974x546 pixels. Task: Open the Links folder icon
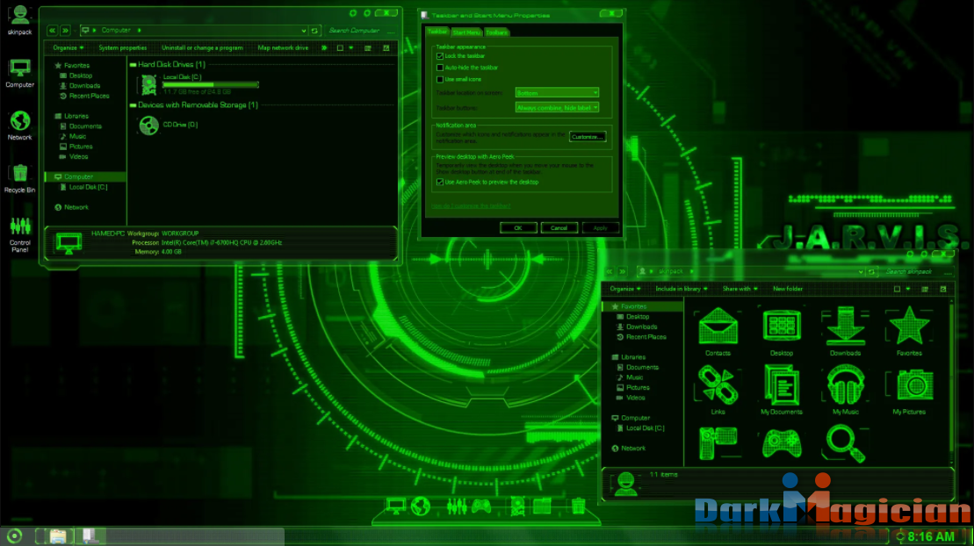pyautogui.click(x=718, y=390)
